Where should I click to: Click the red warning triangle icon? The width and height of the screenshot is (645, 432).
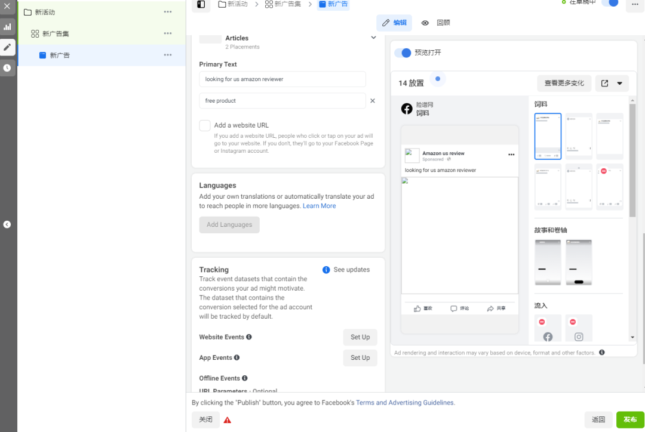(x=228, y=420)
